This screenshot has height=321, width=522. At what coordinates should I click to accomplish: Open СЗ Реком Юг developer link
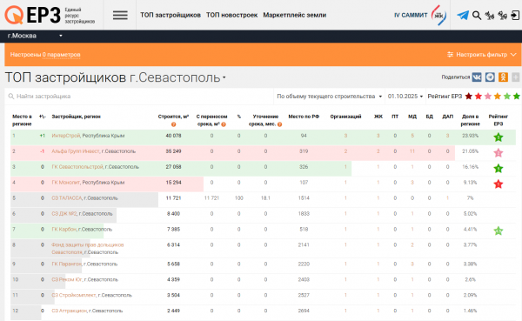pyautogui.click(x=67, y=280)
